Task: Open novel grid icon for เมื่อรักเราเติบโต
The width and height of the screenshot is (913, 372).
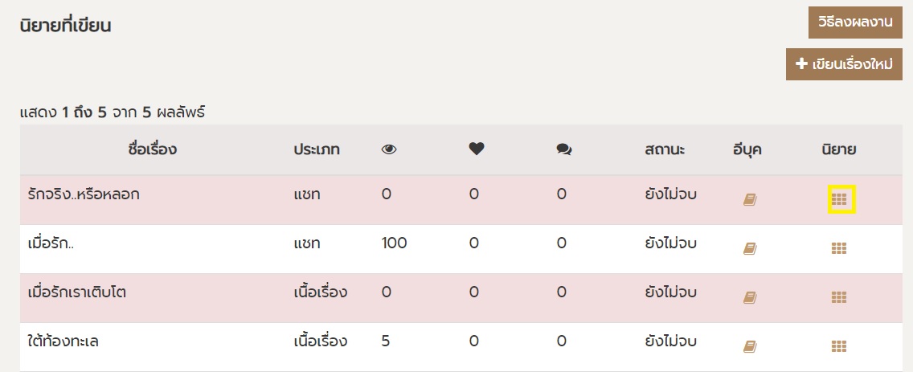Action: tap(839, 298)
